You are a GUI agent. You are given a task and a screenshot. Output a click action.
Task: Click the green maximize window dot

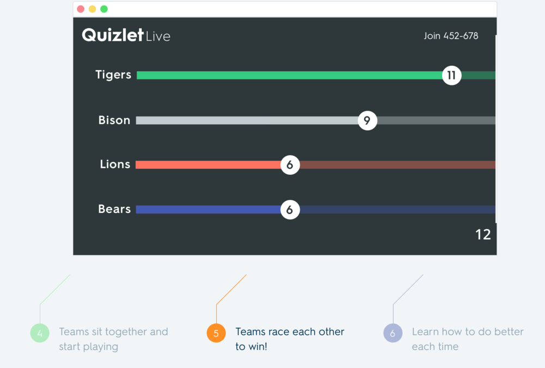tap(104, 9)
